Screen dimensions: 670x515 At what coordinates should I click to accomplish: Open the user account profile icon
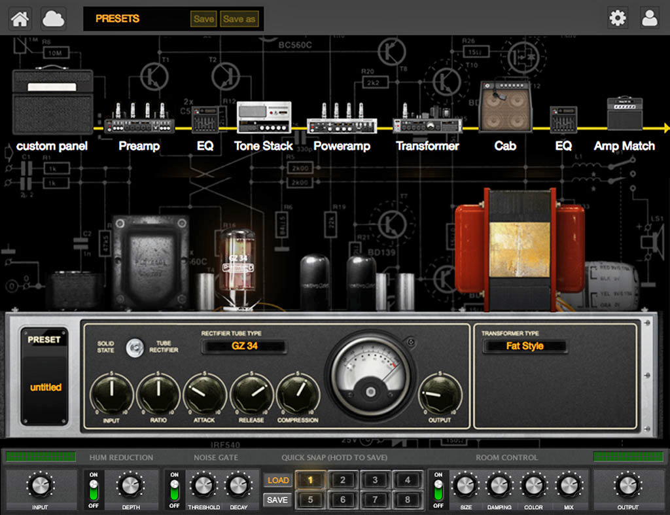click(x=650, y=18)
